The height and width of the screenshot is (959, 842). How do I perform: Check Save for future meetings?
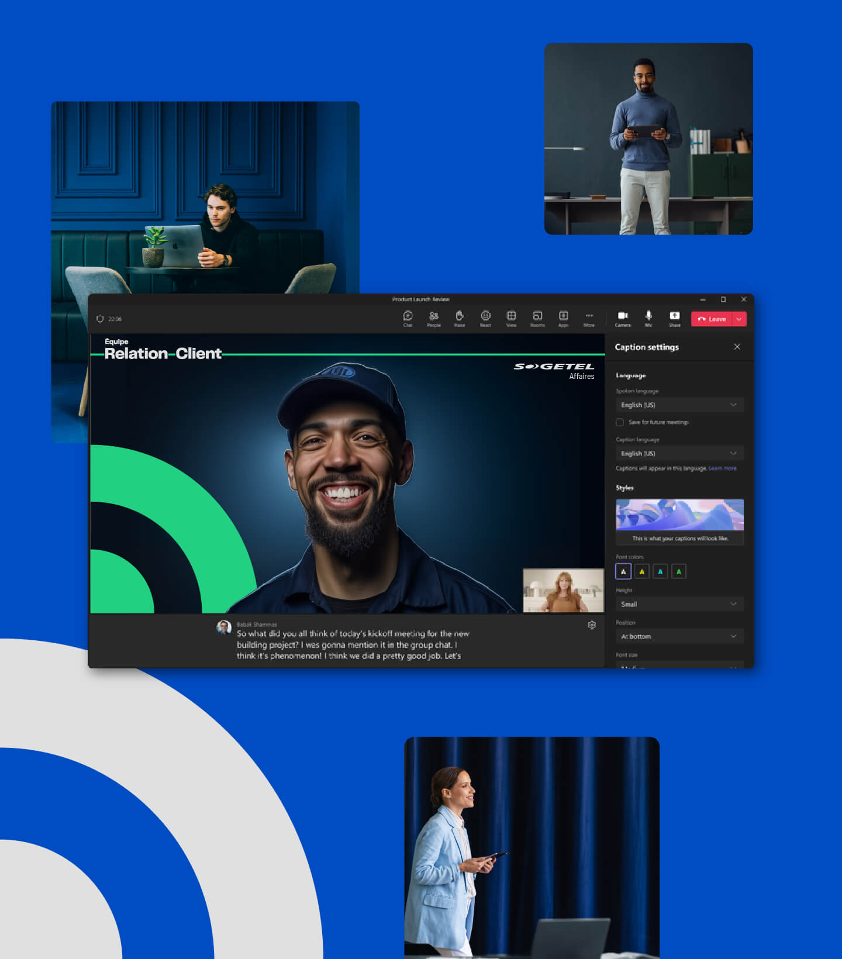coord(620,422)
